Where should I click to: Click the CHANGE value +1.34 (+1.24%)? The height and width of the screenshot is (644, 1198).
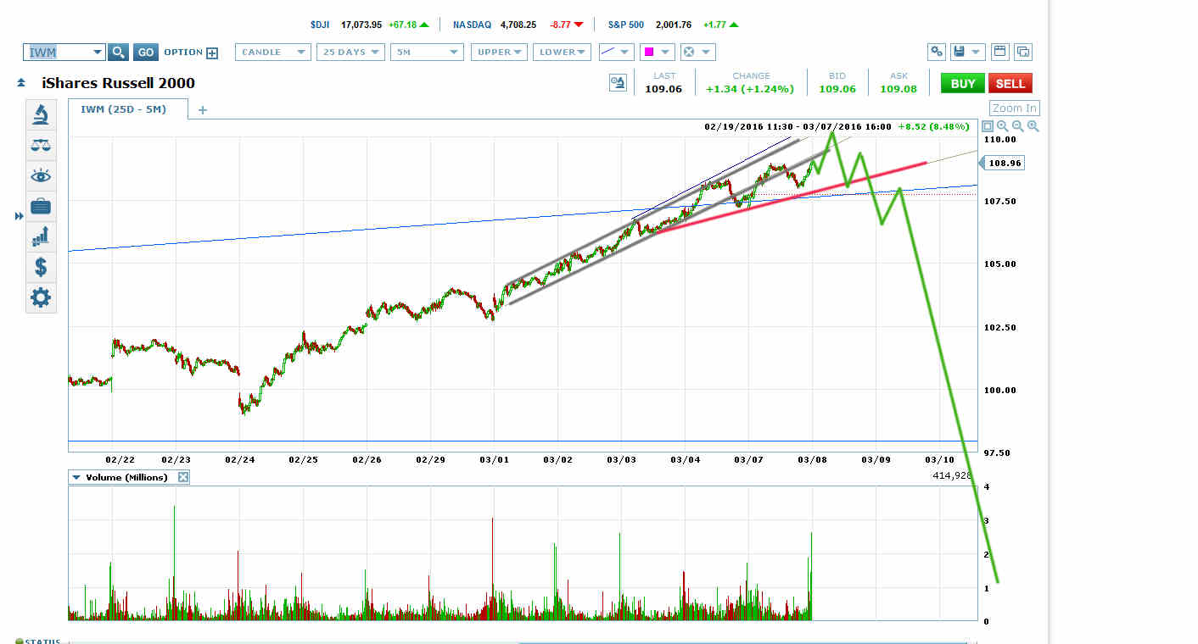[x=750, y=88]
